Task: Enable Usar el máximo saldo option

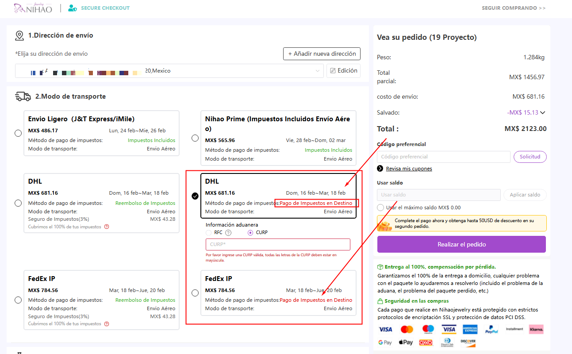Action: tap(380, 208)
